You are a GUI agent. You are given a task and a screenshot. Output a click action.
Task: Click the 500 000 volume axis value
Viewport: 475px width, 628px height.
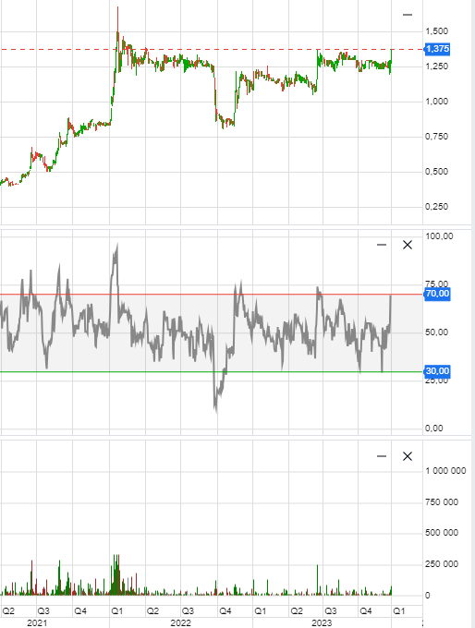coord(442,533)
